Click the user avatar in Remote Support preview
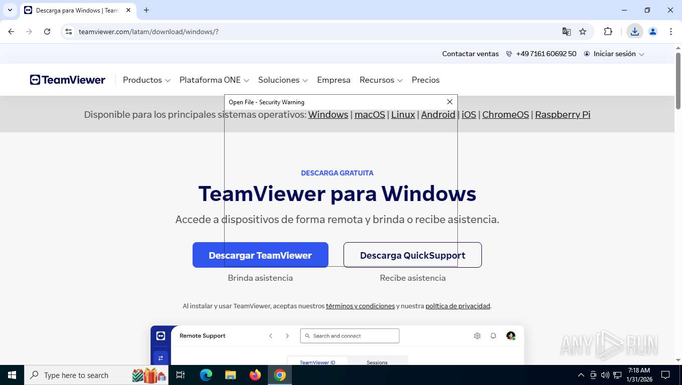682x385 pixels. [x=510, y=336]
